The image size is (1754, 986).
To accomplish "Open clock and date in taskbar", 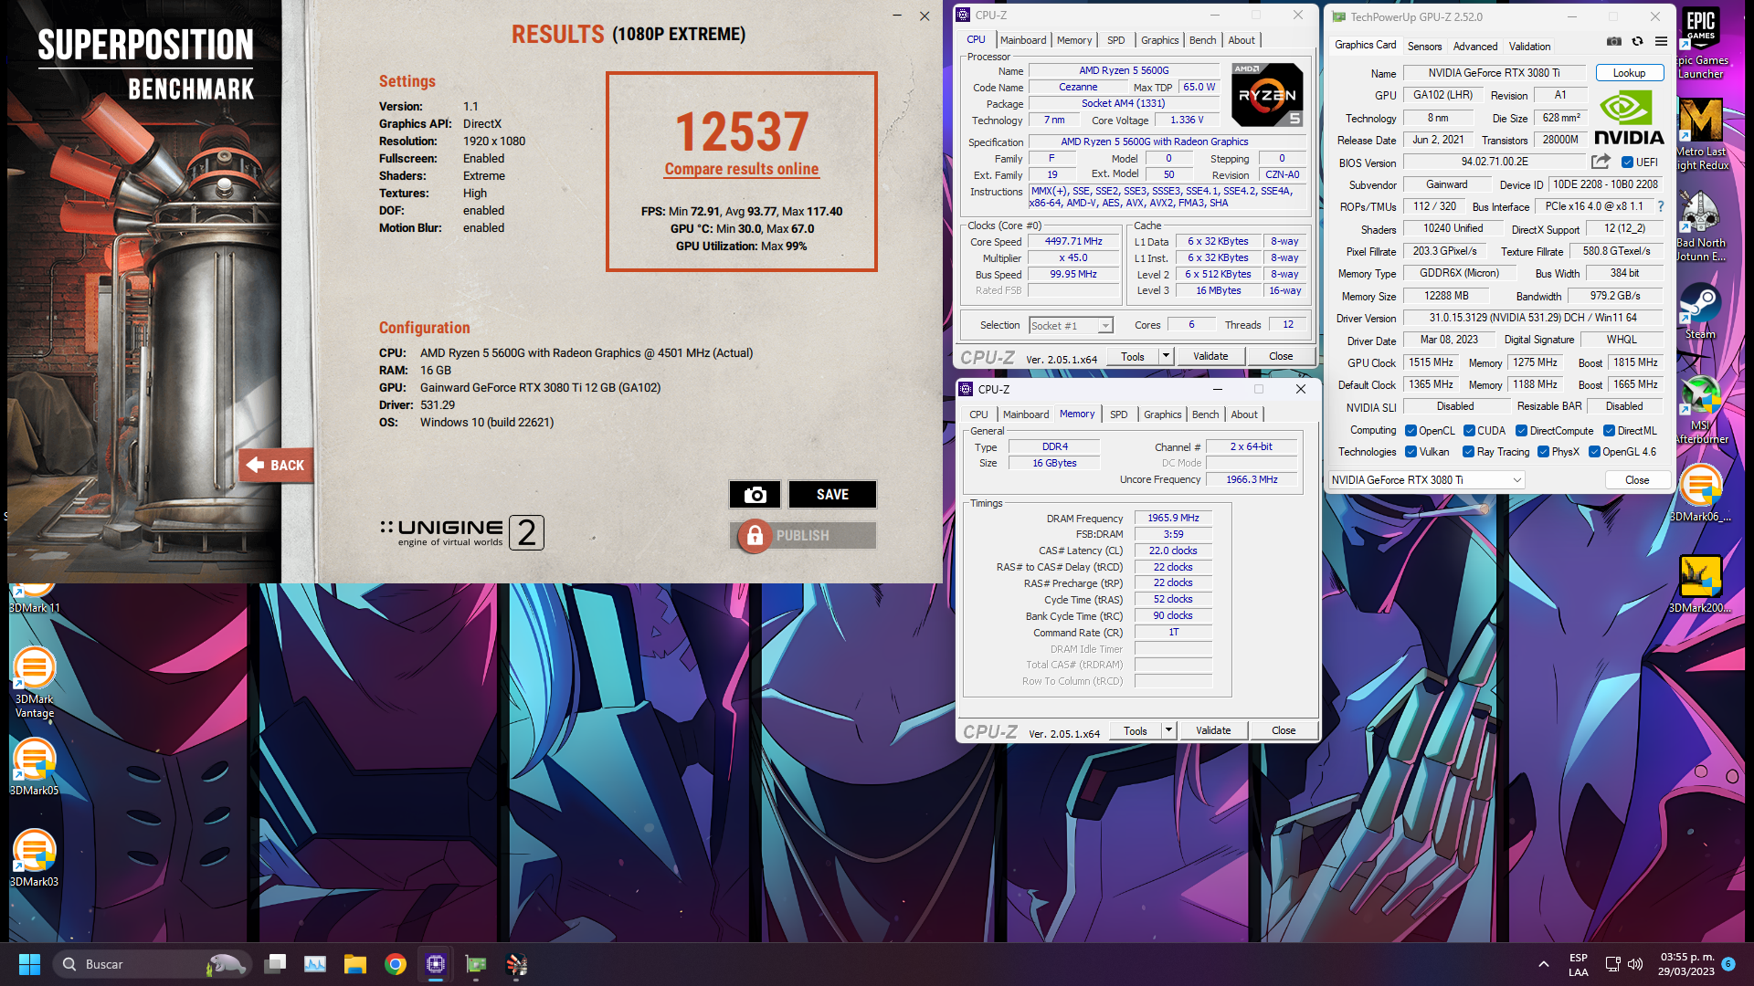I will coord(1686,964).
